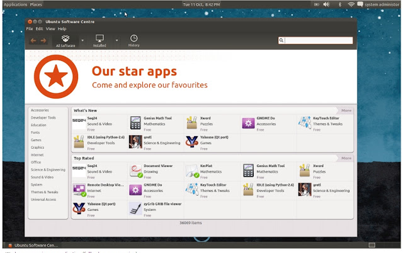The height and width of the screenshot is (253, 403).
Task: Click in the search input field
Action: pyautogui.click(x=315, y=40)
